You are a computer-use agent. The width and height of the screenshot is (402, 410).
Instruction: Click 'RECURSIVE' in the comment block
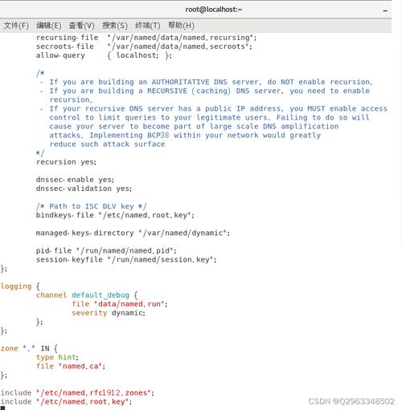click(167, 91)
